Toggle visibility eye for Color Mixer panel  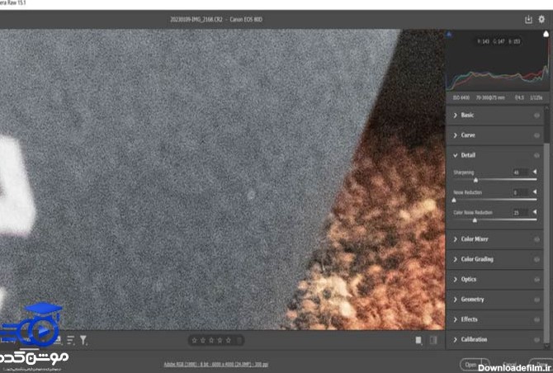[536, 239]
